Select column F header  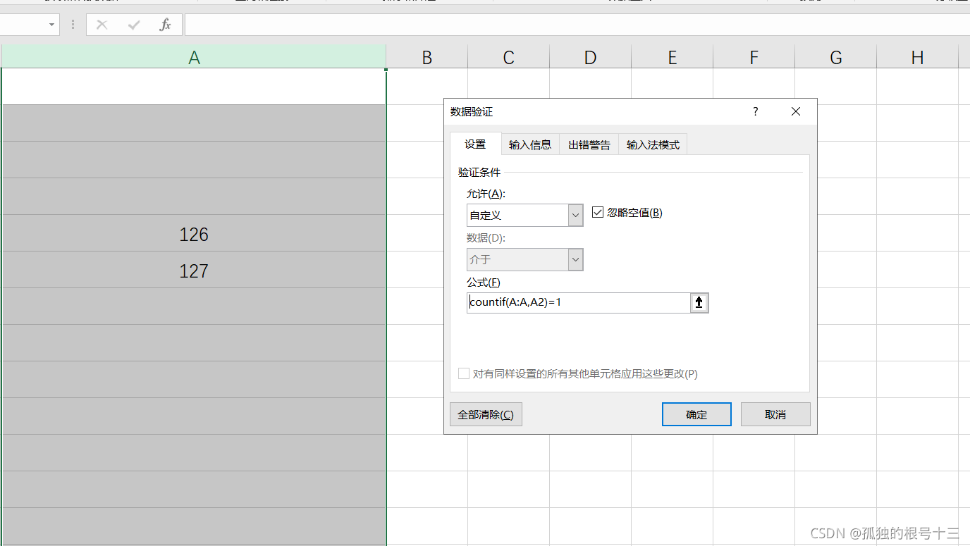(x=754, y=57)
